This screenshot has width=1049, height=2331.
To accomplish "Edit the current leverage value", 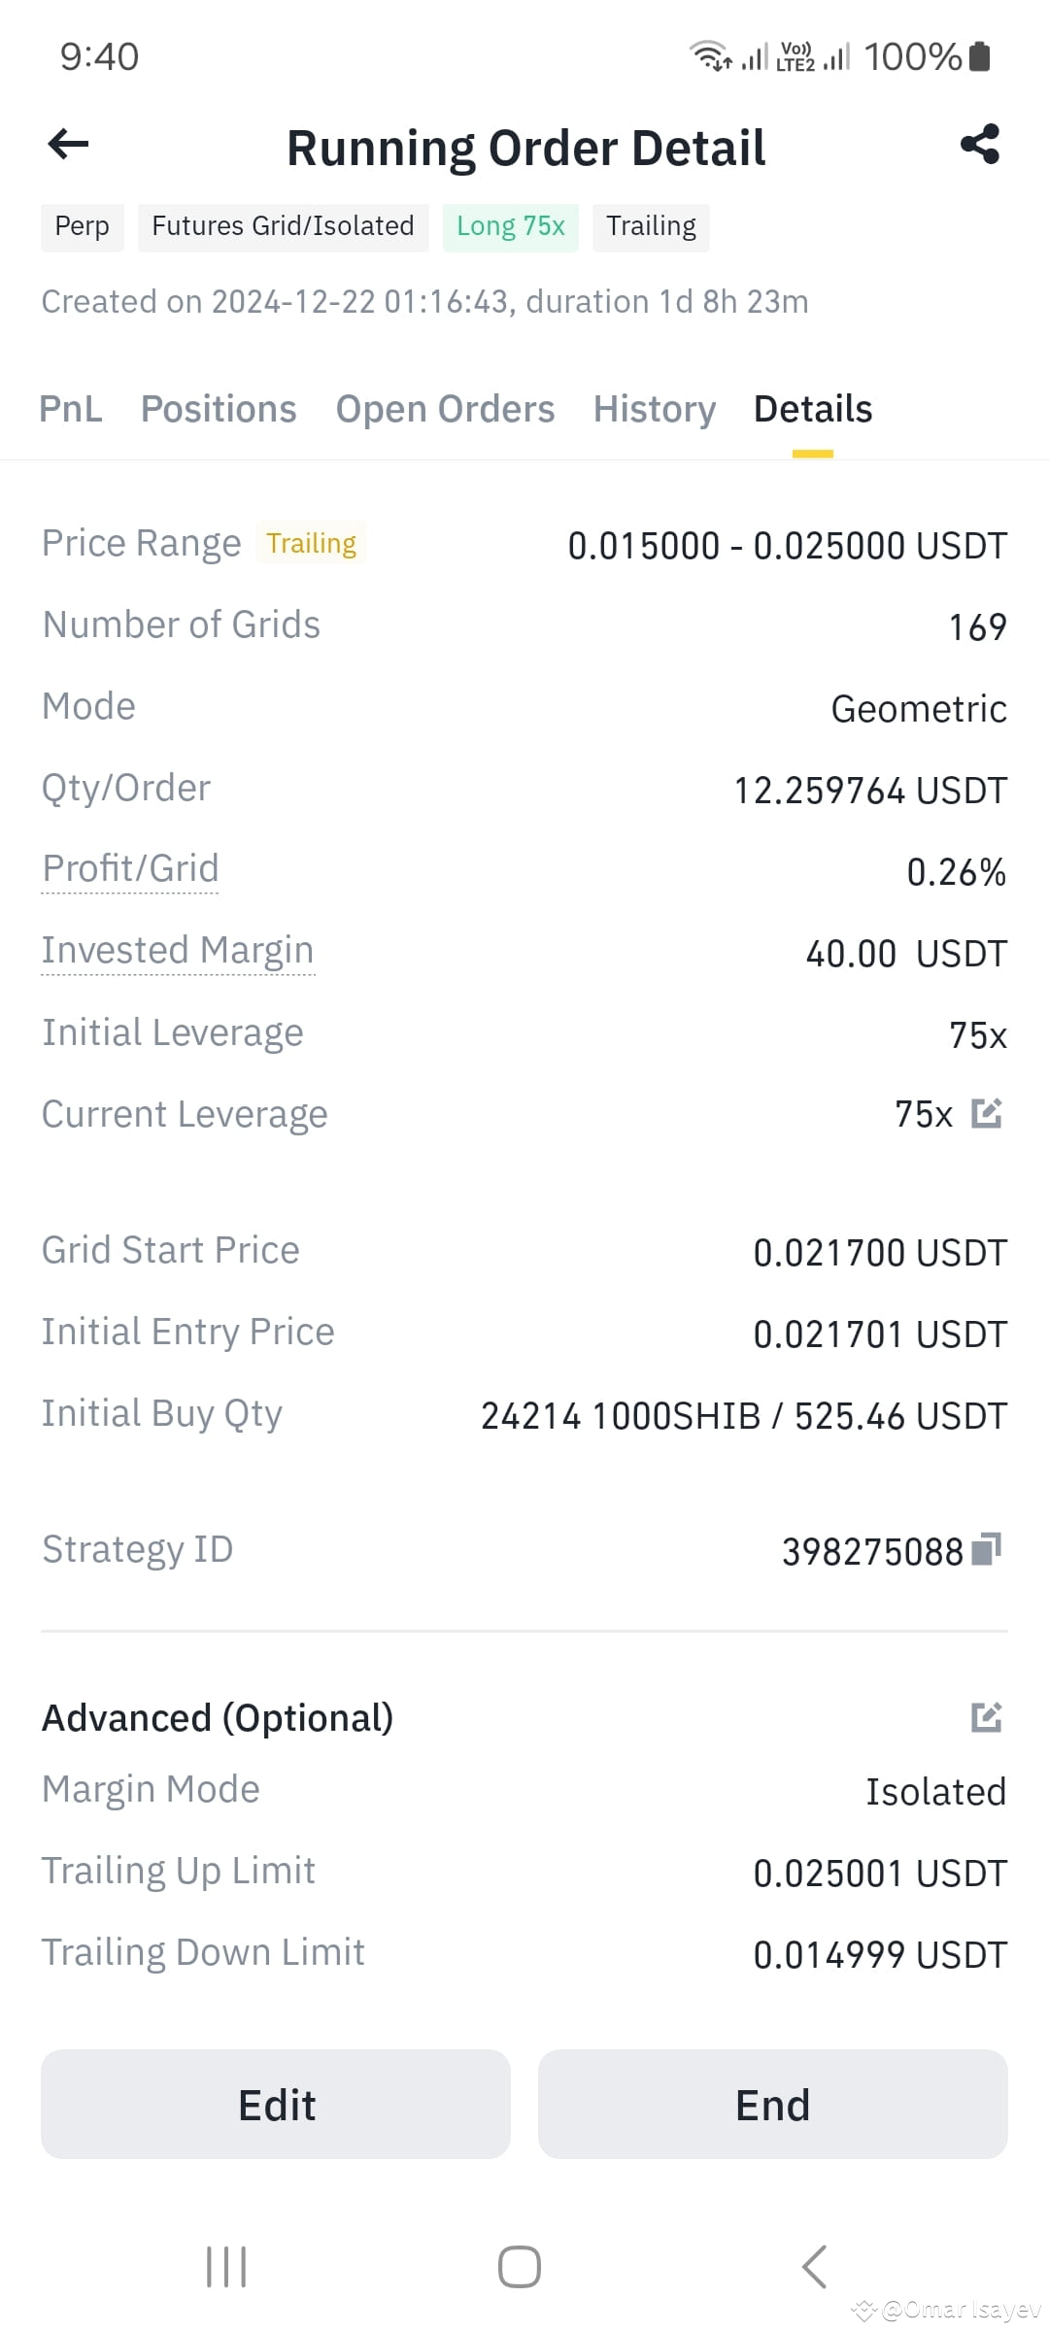I will (986, 1113).
